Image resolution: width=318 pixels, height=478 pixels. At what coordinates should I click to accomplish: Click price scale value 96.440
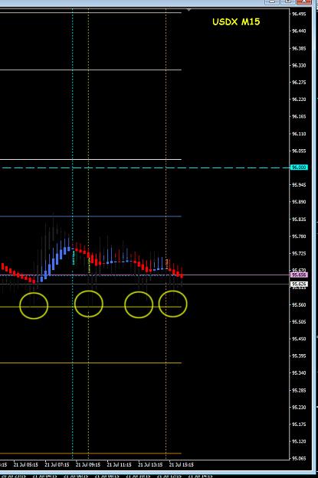299,31
